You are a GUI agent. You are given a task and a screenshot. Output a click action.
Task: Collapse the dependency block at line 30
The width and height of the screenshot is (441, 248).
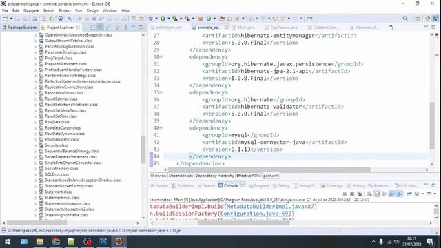[x=161, y=56]
